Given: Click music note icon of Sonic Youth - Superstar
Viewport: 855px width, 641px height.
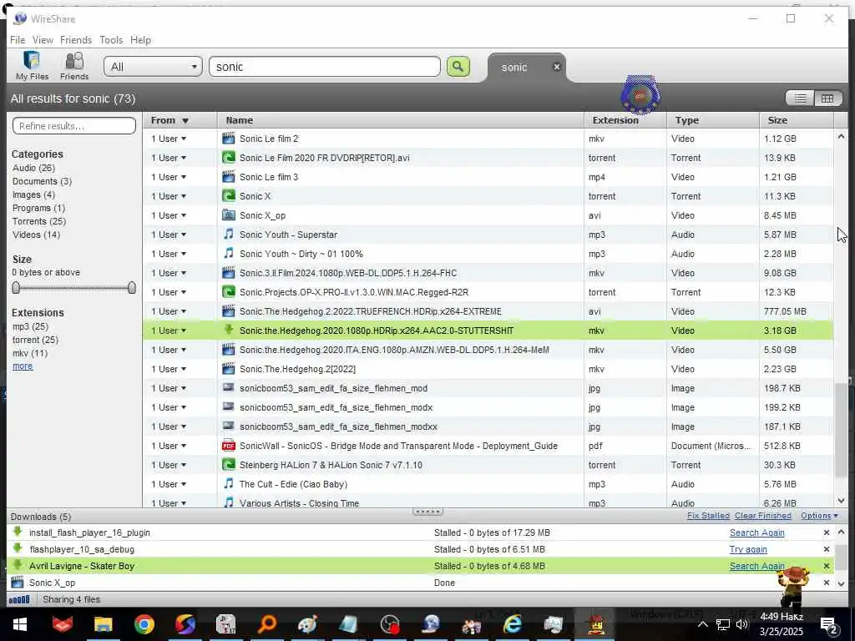Looking at the screenshot, I should [229, 235].
